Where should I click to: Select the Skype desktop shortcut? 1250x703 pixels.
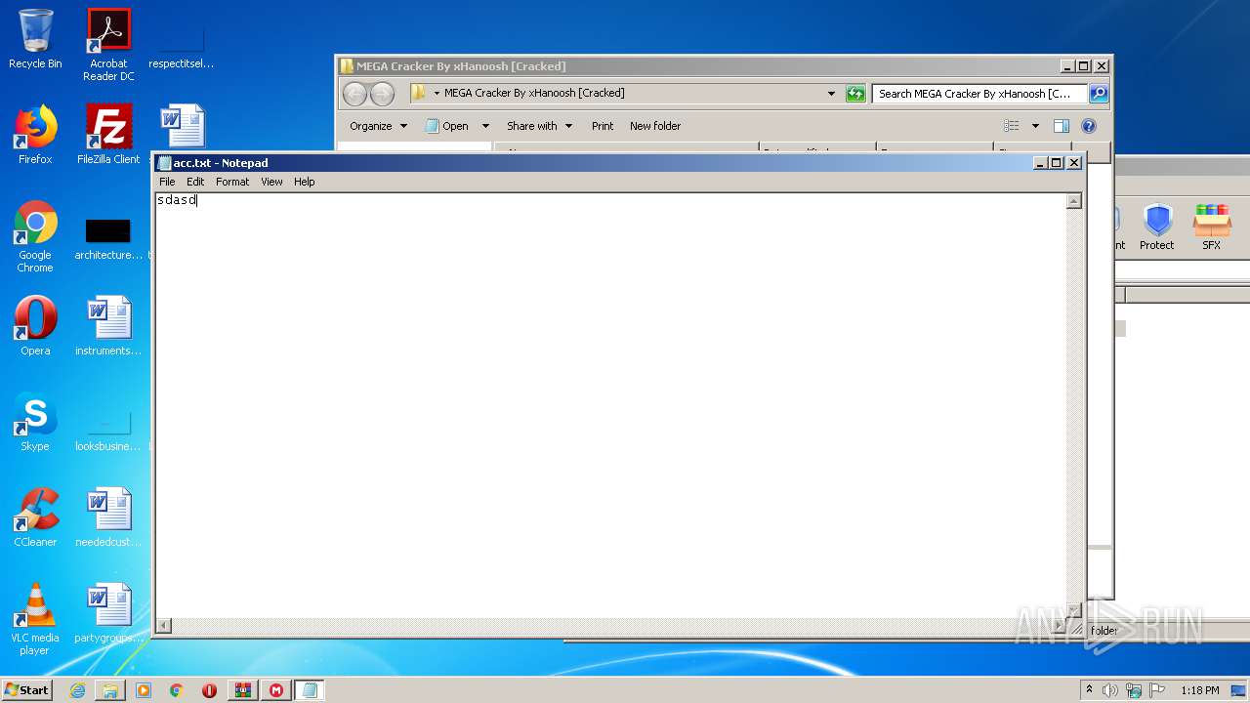[35, 422]
